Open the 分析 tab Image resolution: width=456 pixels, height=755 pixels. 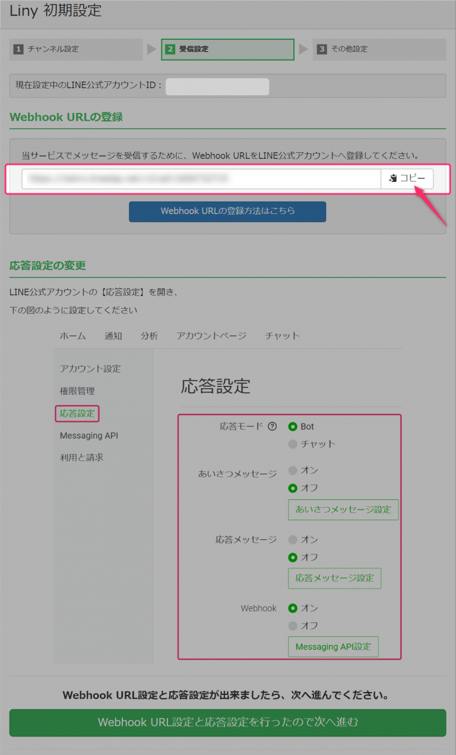tap(149, 336)
